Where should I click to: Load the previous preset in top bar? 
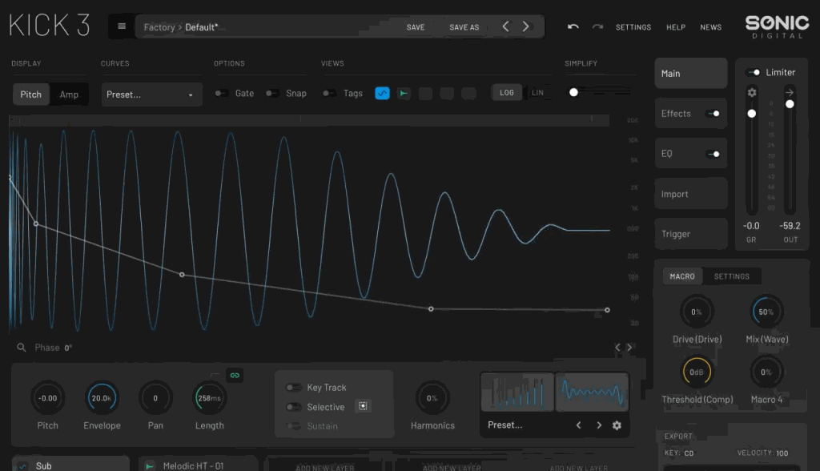pos(505,26)
